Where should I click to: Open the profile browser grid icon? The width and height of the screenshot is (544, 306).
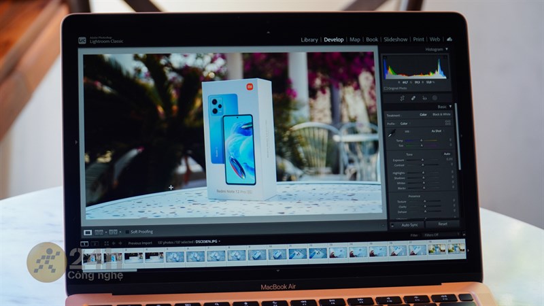tap(447, 123)
